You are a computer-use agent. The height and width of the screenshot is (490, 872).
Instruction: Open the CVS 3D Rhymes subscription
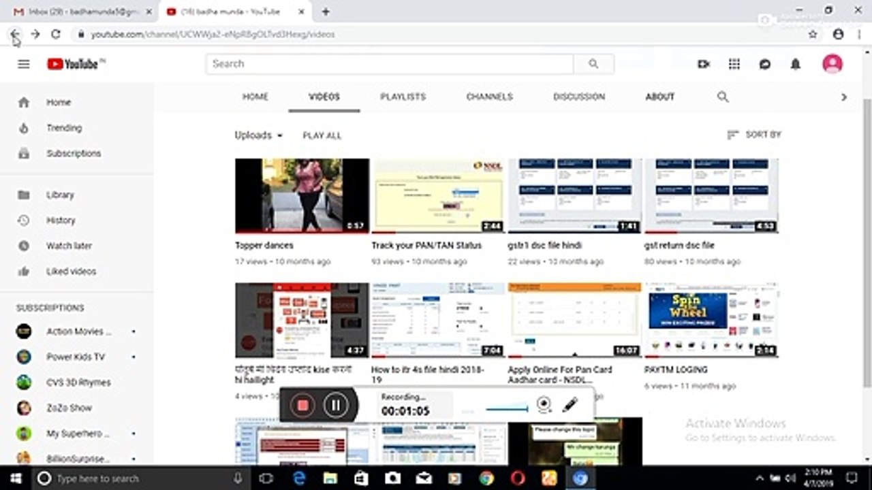point(77,382)
